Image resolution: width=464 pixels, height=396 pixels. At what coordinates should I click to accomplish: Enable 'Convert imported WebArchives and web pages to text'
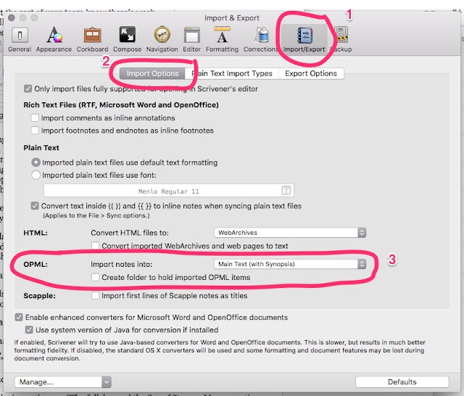point(95,246)
